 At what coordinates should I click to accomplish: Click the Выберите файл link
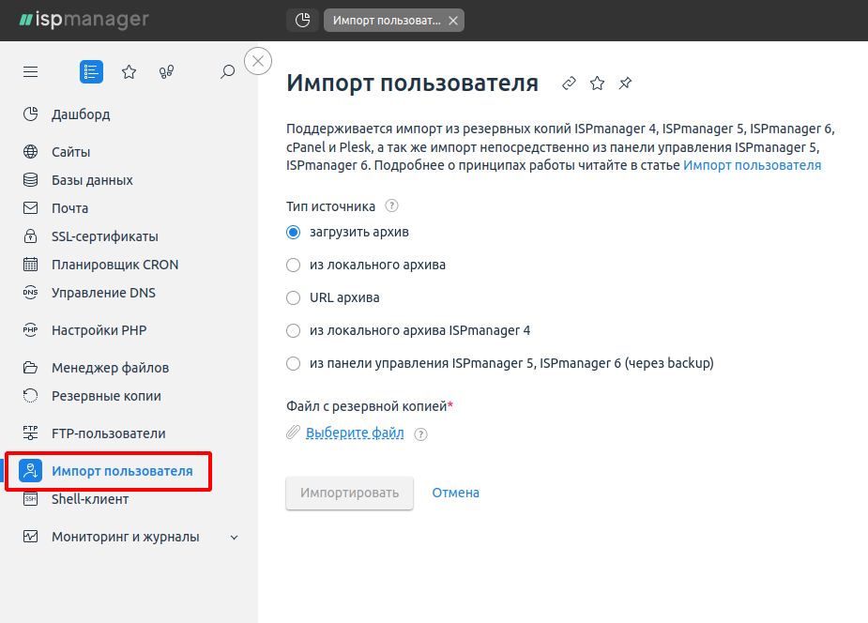click(355, 433)
